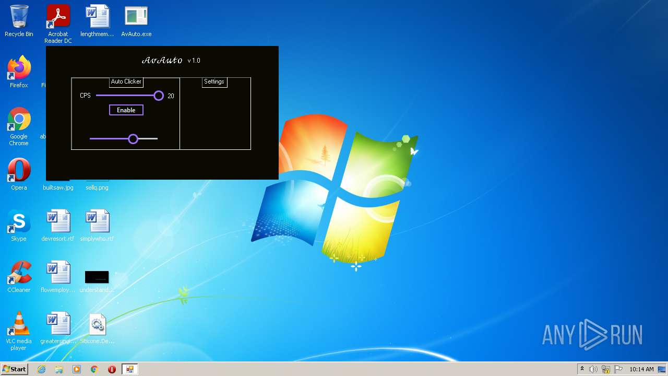The width and height of the screenshot is (668, 376).
Task: Switch to the Auto Clicker tab
Action: (126, 81)
